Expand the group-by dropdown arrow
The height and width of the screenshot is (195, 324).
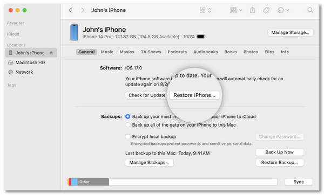click(241, 10)
